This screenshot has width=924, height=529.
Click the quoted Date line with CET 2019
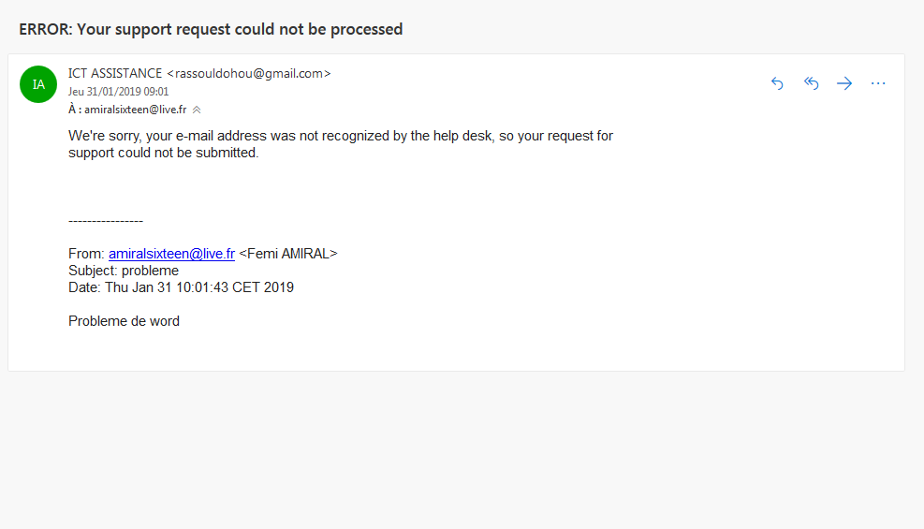(x=181, y=287)
